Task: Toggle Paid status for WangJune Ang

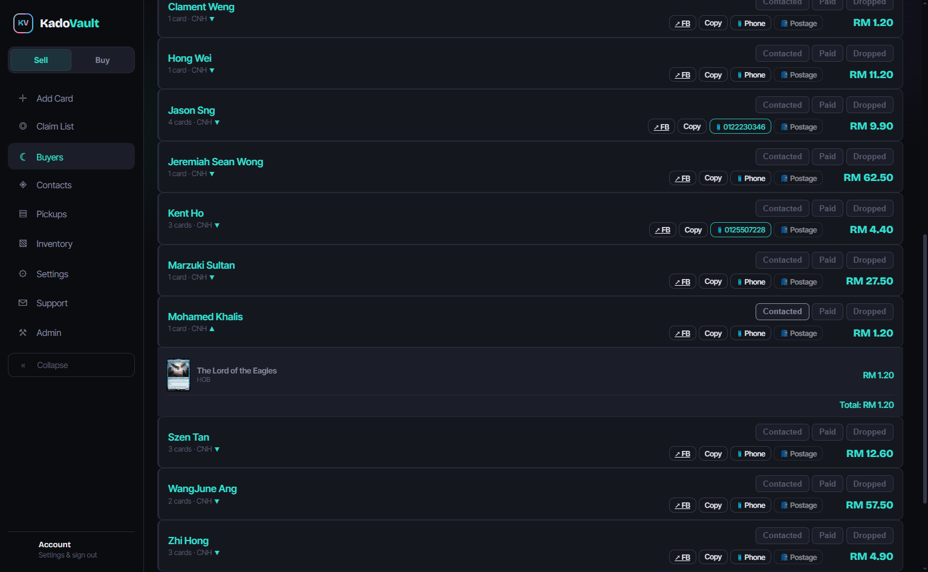Action: [x=828, y=484]
